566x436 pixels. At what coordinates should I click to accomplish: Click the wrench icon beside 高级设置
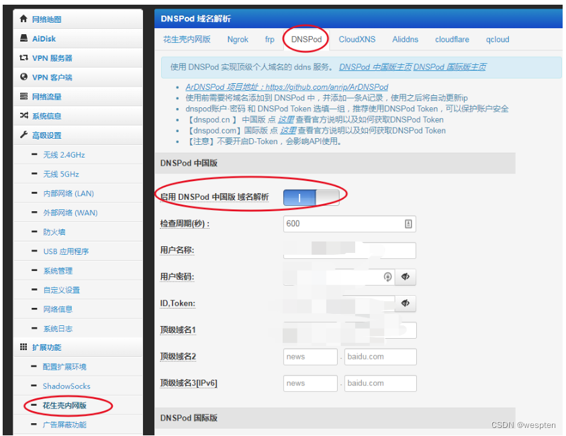(x=23, y=135)
